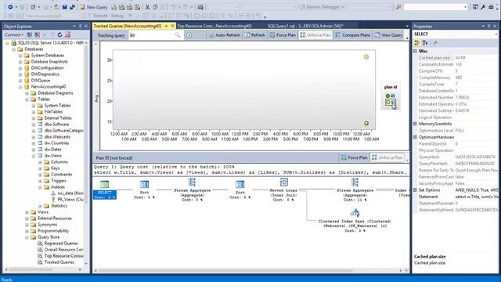Image resolution: width=501 pixels, height=282 pixels.
Task: Click the navigate backward arrow icon
Action: point(10,7)
